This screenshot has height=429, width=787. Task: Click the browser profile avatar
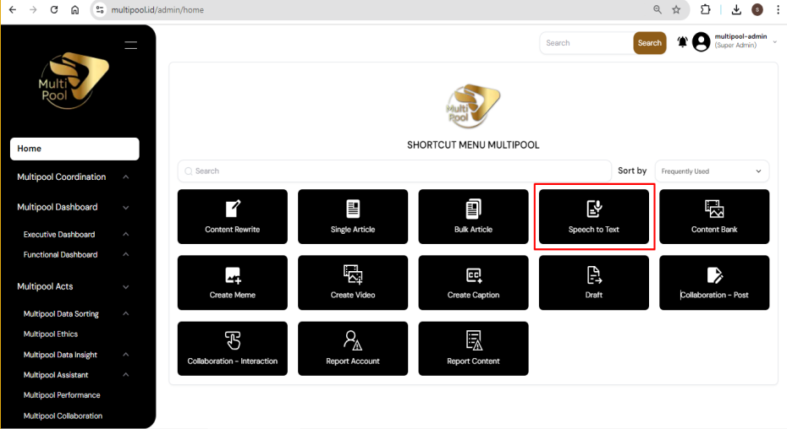(x=757, y=9)
